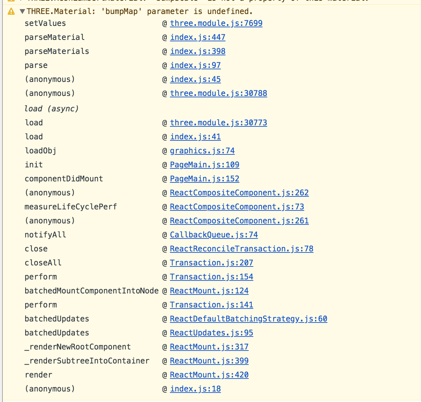
Task: Open three.module.js:7699 source link
Action: click(x=216, y=23)
